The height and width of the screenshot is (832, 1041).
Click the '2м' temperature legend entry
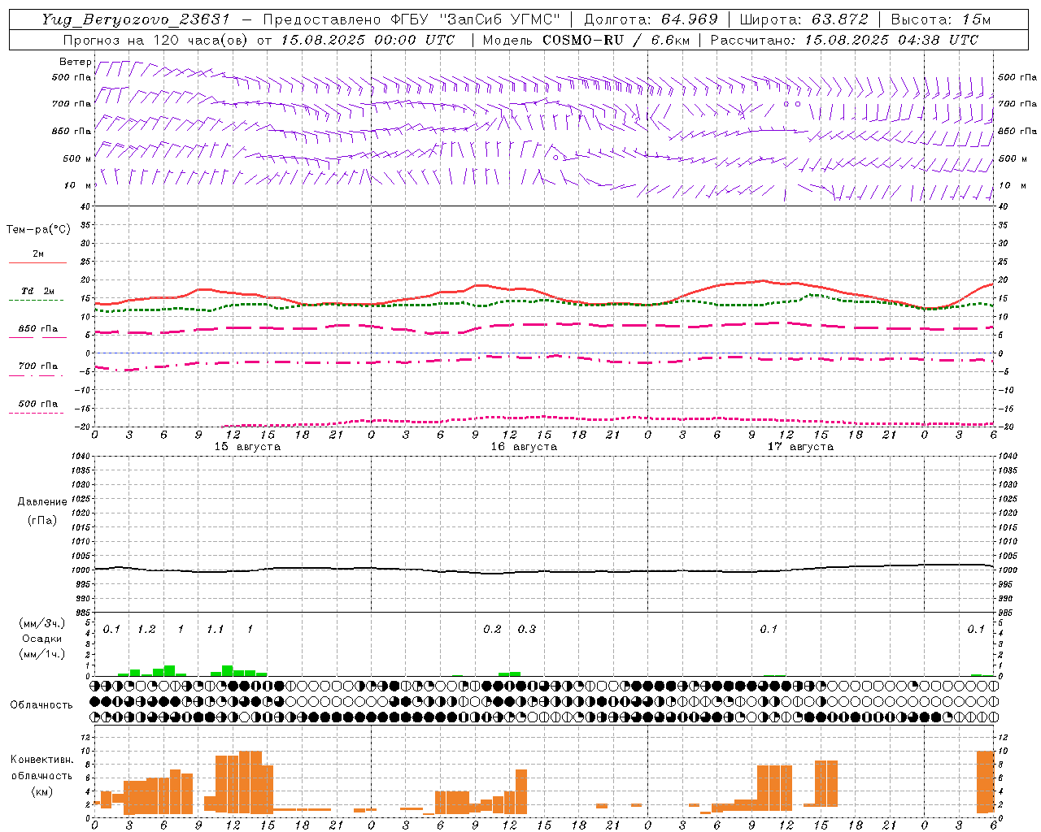(38, 254)
